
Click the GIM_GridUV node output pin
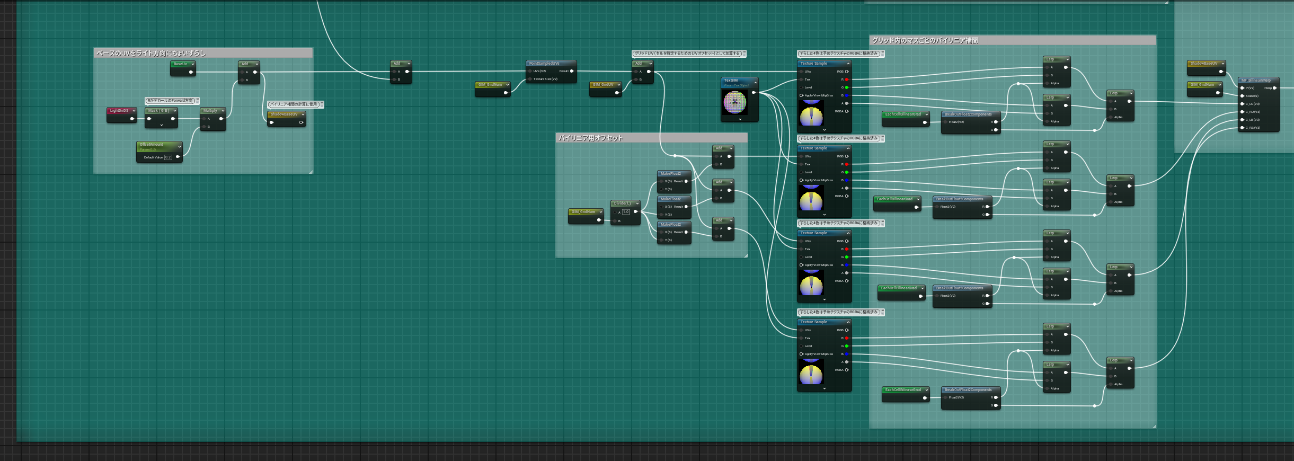click(x=617, y=93)
